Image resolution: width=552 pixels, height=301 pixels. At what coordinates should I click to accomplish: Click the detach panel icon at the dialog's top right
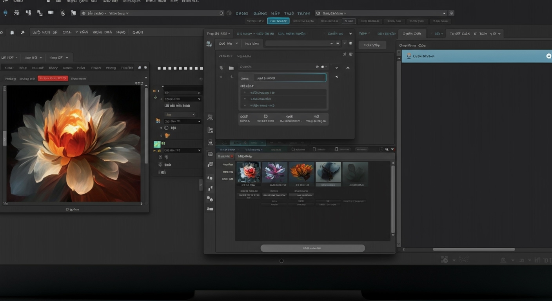pos(345,54)
